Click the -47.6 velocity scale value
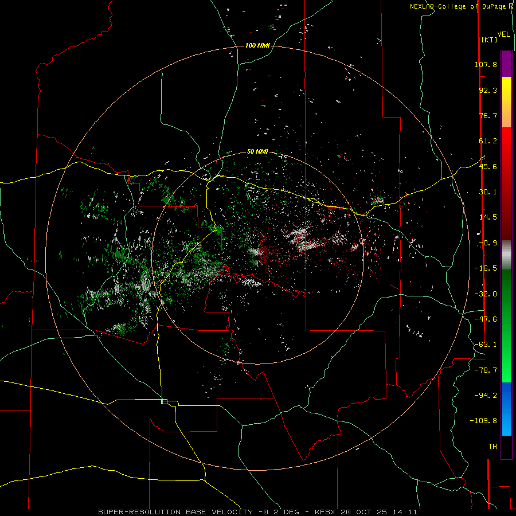The height and width of the screenshot is (516, 516). 486,319
